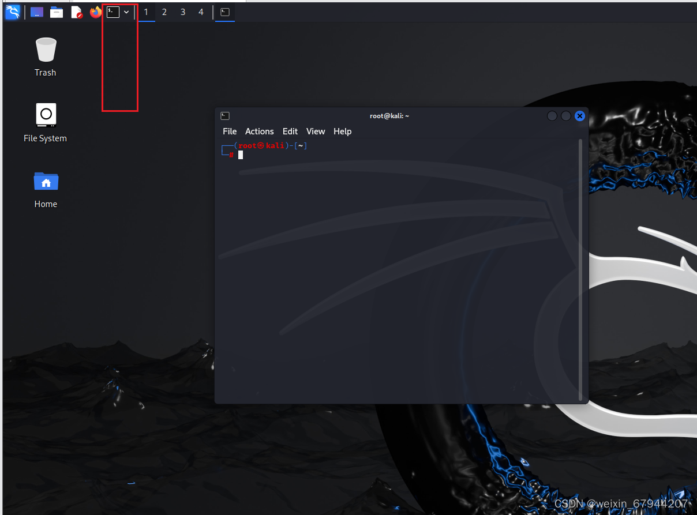Switch to workspace 2

pos(164,12)
